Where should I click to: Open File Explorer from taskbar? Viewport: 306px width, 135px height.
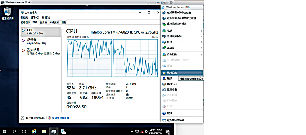(x=43, y=132)
